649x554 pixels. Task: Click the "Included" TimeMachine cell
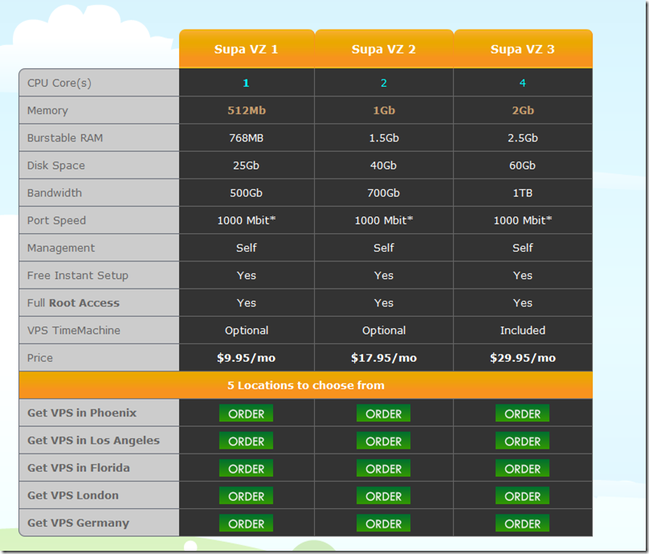(523, 330)
